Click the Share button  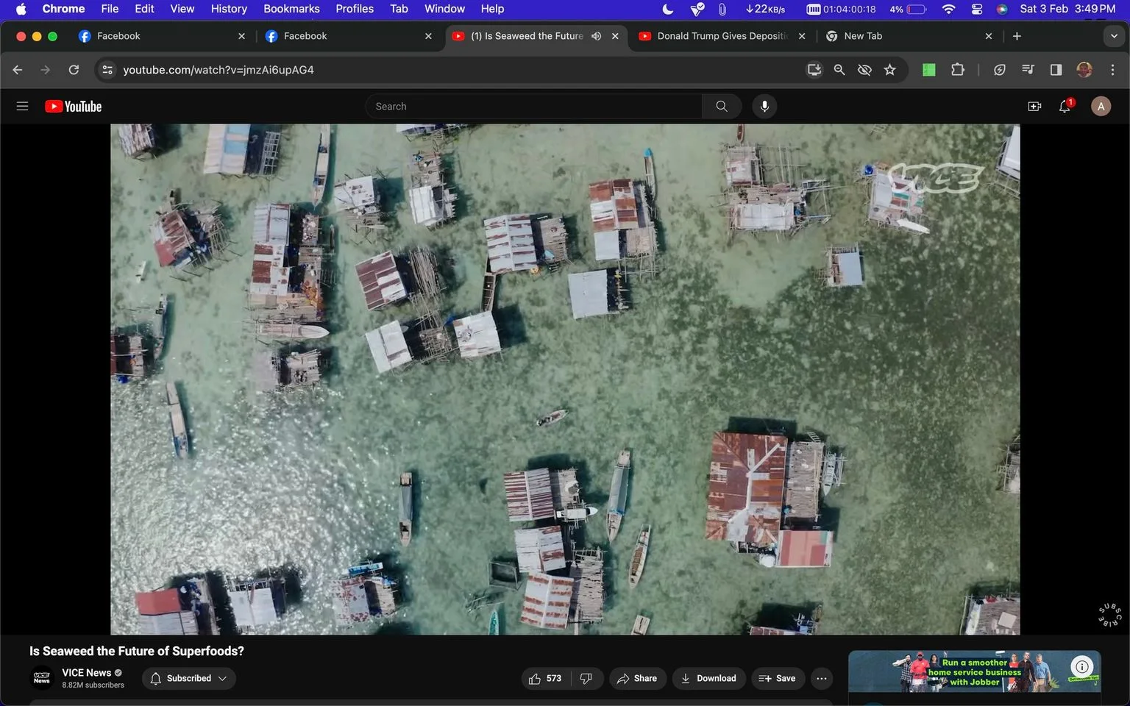click(638, 678)
